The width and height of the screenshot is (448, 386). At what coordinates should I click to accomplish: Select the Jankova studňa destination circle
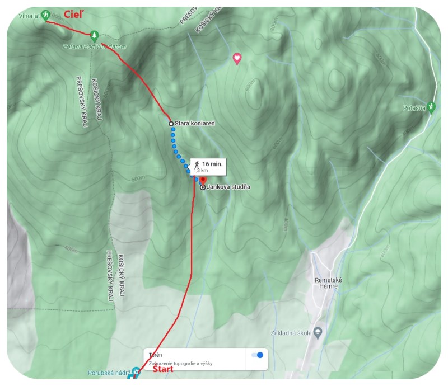point(203,187)
